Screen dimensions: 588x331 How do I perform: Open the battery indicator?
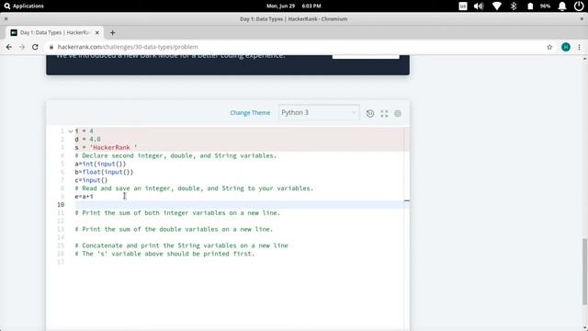tap(530, 6)
